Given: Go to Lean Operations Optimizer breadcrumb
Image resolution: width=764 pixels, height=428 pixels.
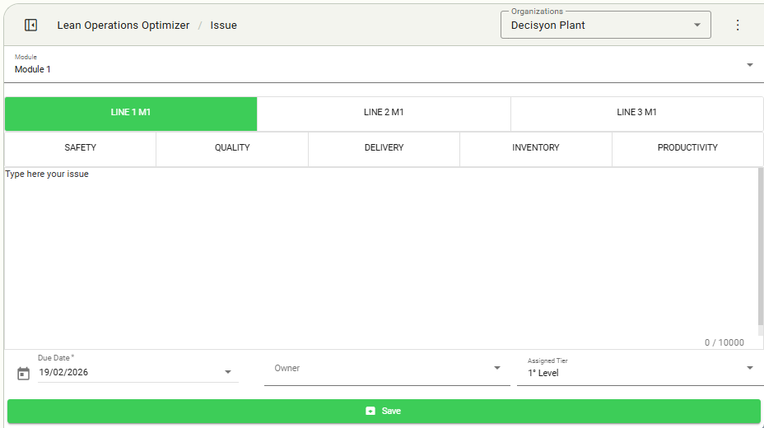Looking at the screenshot, I should 123,26.
